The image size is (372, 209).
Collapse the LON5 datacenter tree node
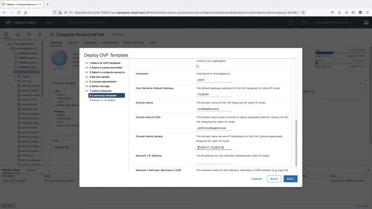(x=6, y=44)
